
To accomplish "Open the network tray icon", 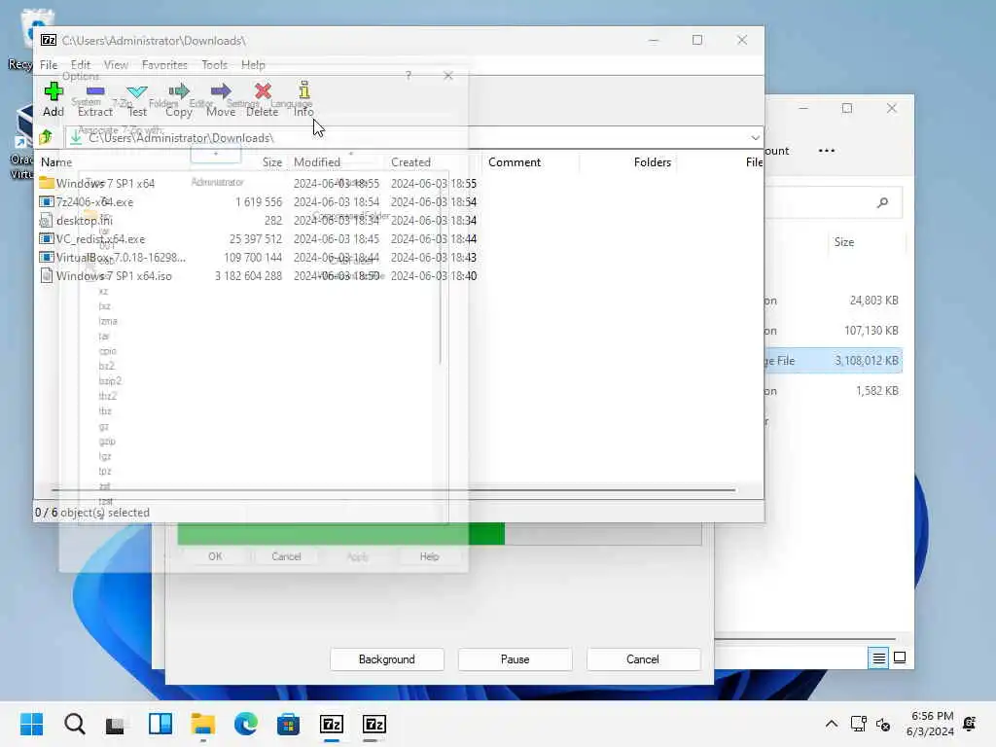I will pyautogui.click(x=858, y=724).
